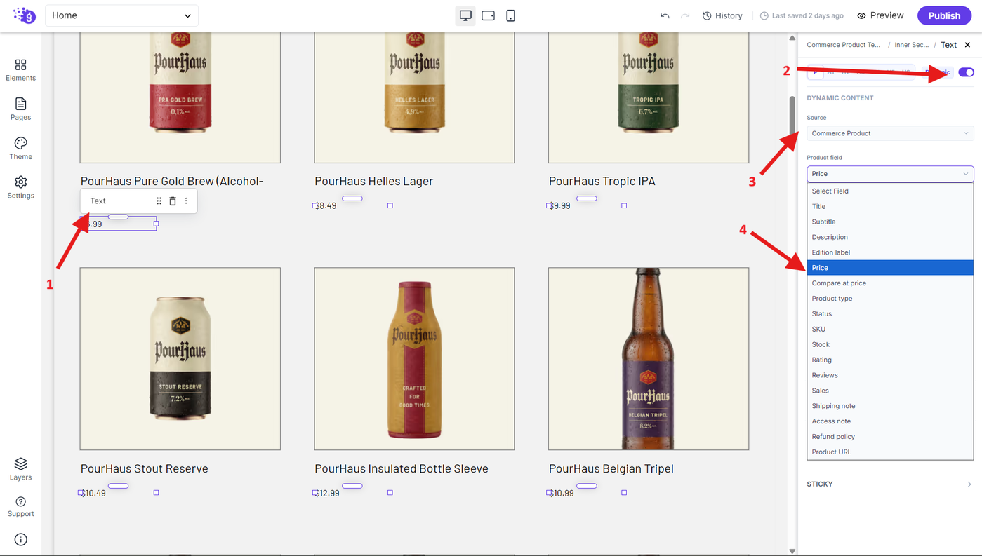Switch to mobile device view

[510, 15]
